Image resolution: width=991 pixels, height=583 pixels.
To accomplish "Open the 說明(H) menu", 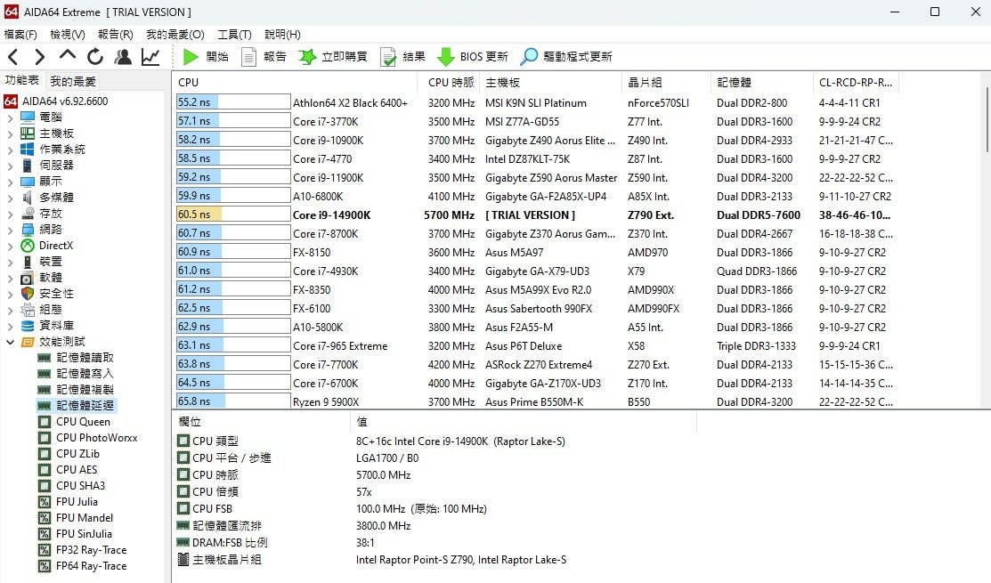I will [x=282, y=34].
